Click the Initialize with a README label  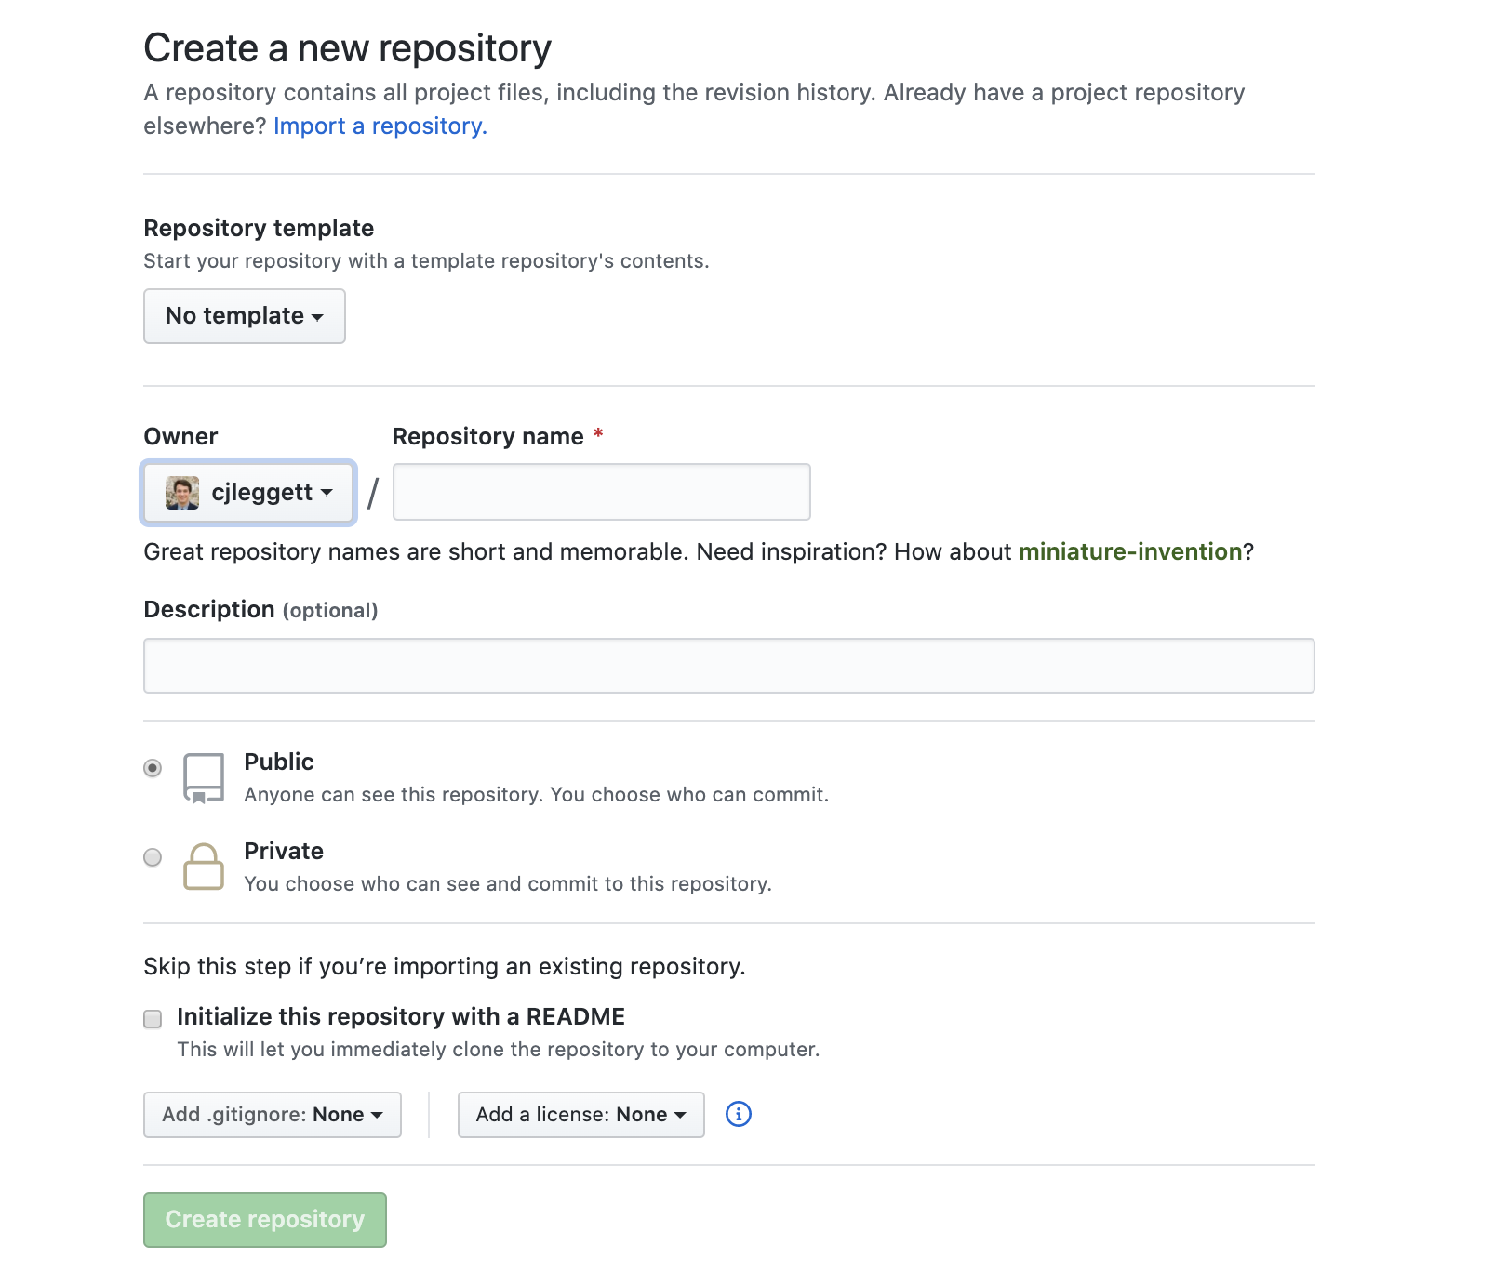[x=401, y=1017]
